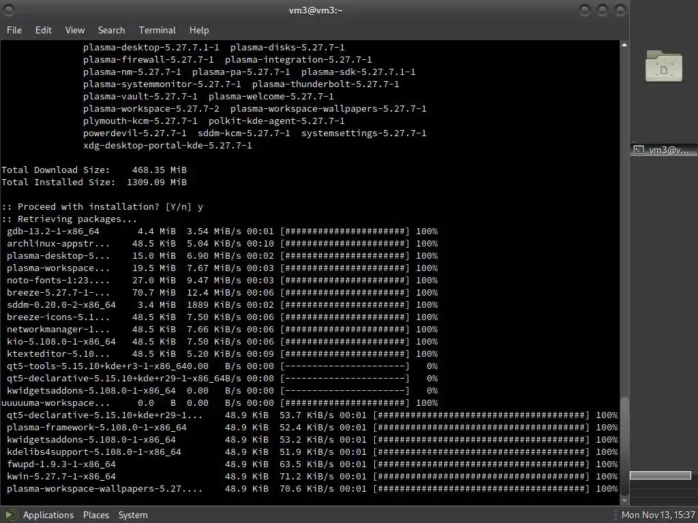This screenshot has width=698, height=523.
Task: Click the line 'Proceed with installation? [Y/n] y'
Action: point(102,207)
